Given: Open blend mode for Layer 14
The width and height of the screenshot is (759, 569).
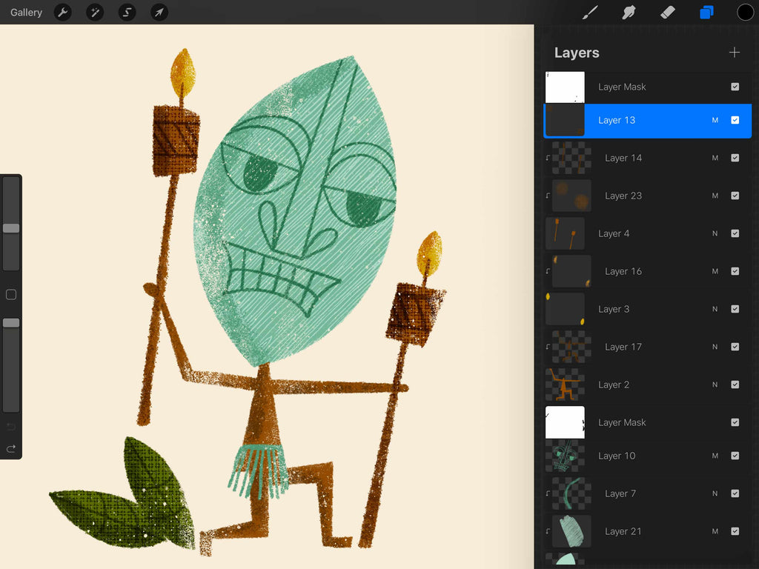Looking at the screenshot, I should click(x=715, y=158).
